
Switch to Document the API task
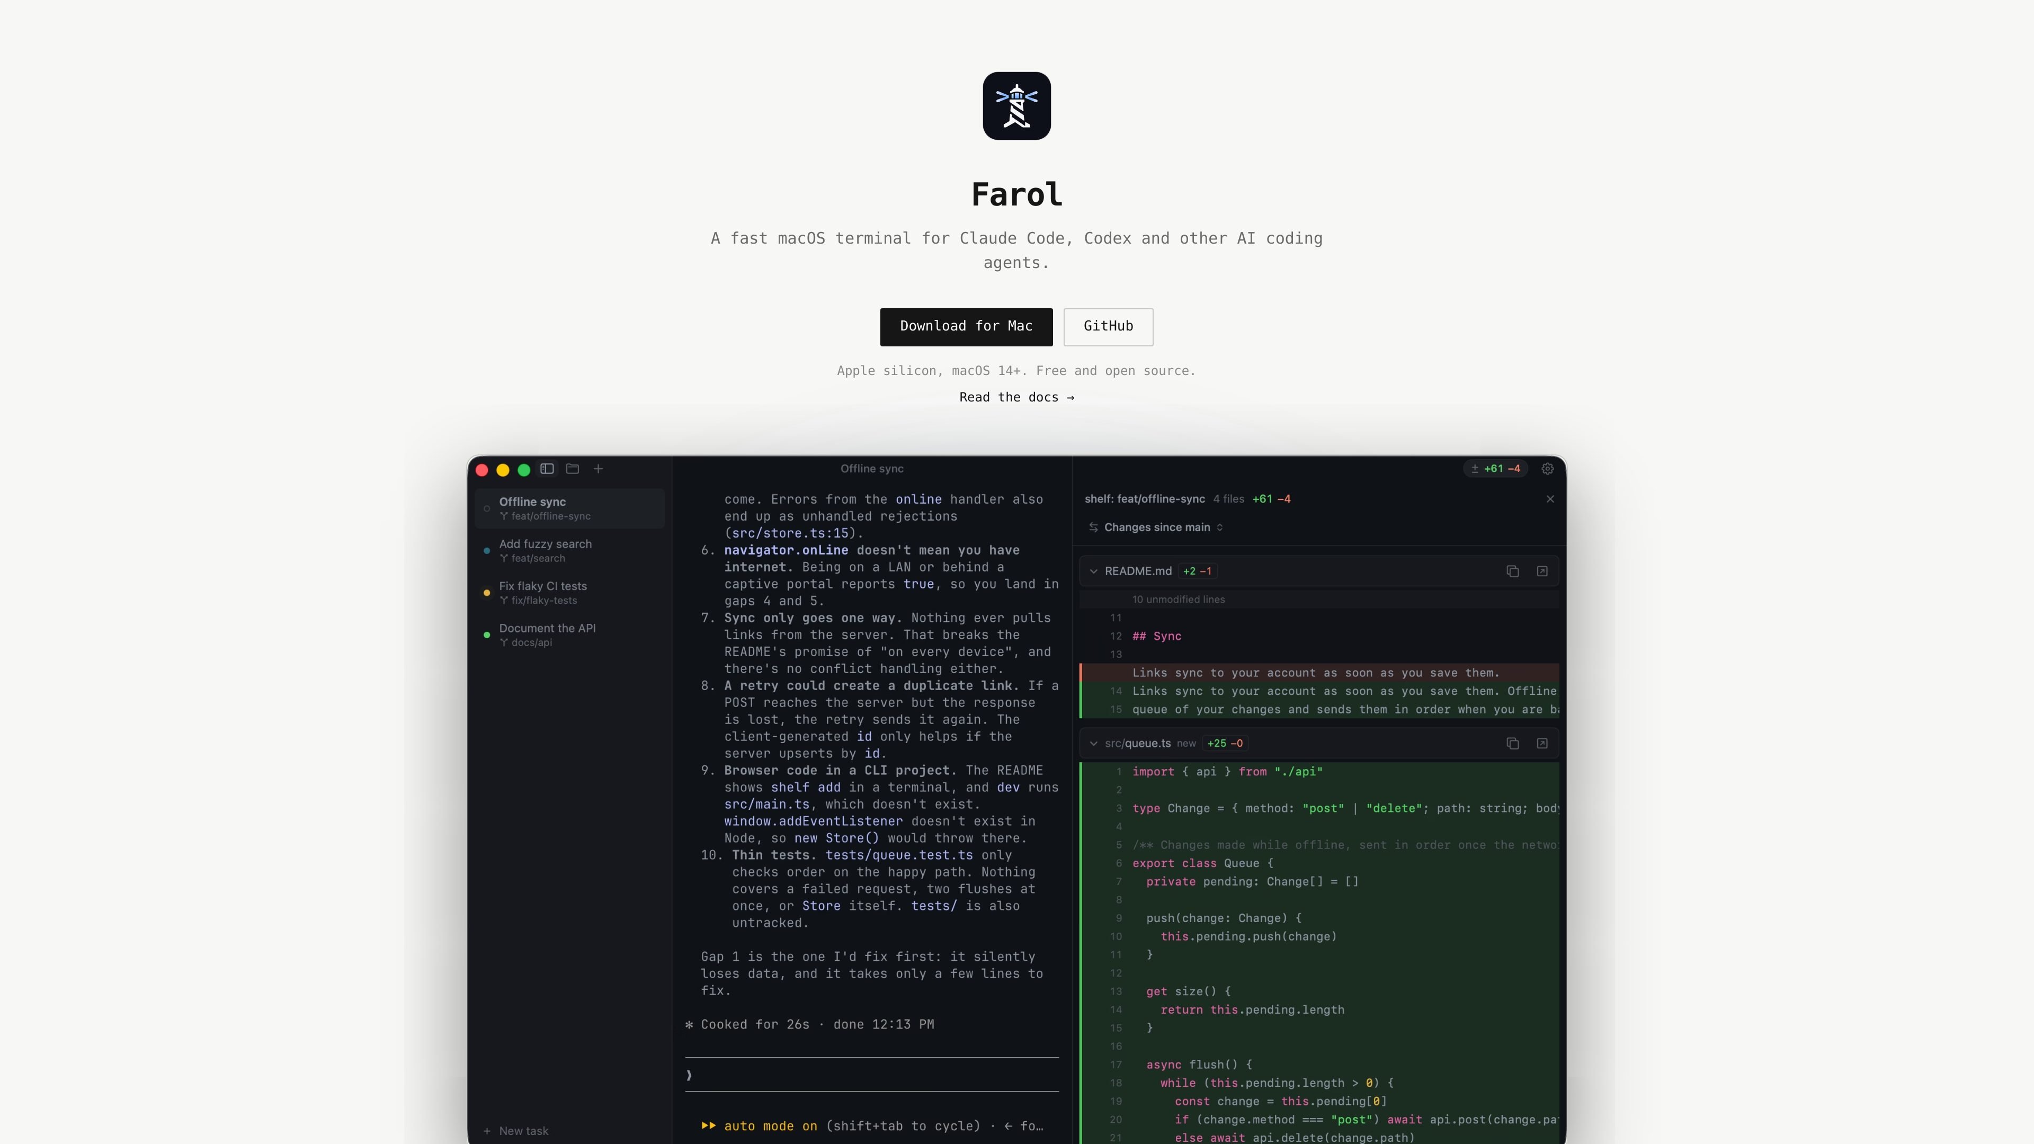click(x=569, y=635)
